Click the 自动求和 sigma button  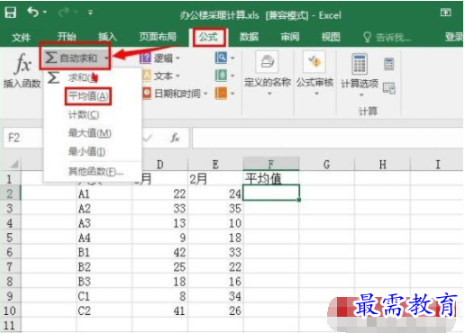pyautogui.click(x=75, y=58)
